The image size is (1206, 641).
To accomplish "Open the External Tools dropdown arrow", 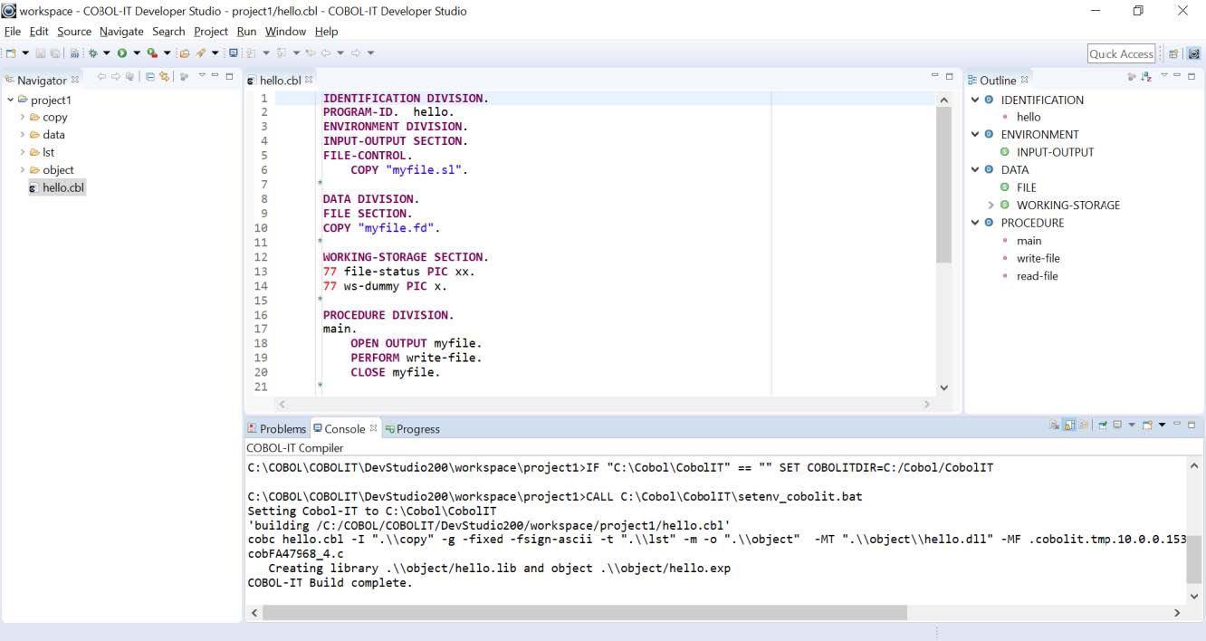I will (x=167, y=53).
